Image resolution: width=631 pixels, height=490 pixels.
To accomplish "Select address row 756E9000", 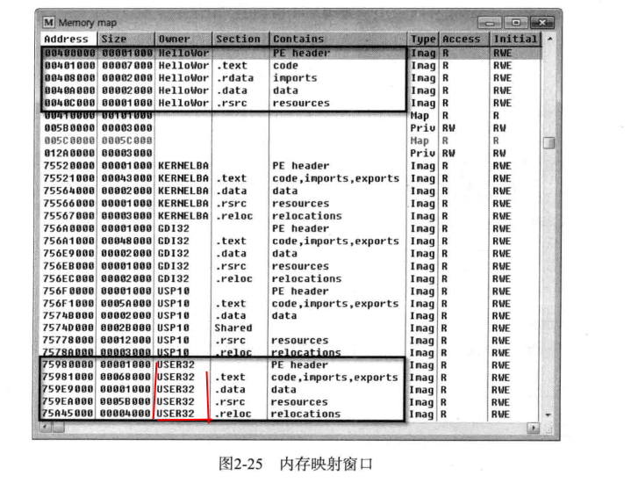I will pos(290,253).
